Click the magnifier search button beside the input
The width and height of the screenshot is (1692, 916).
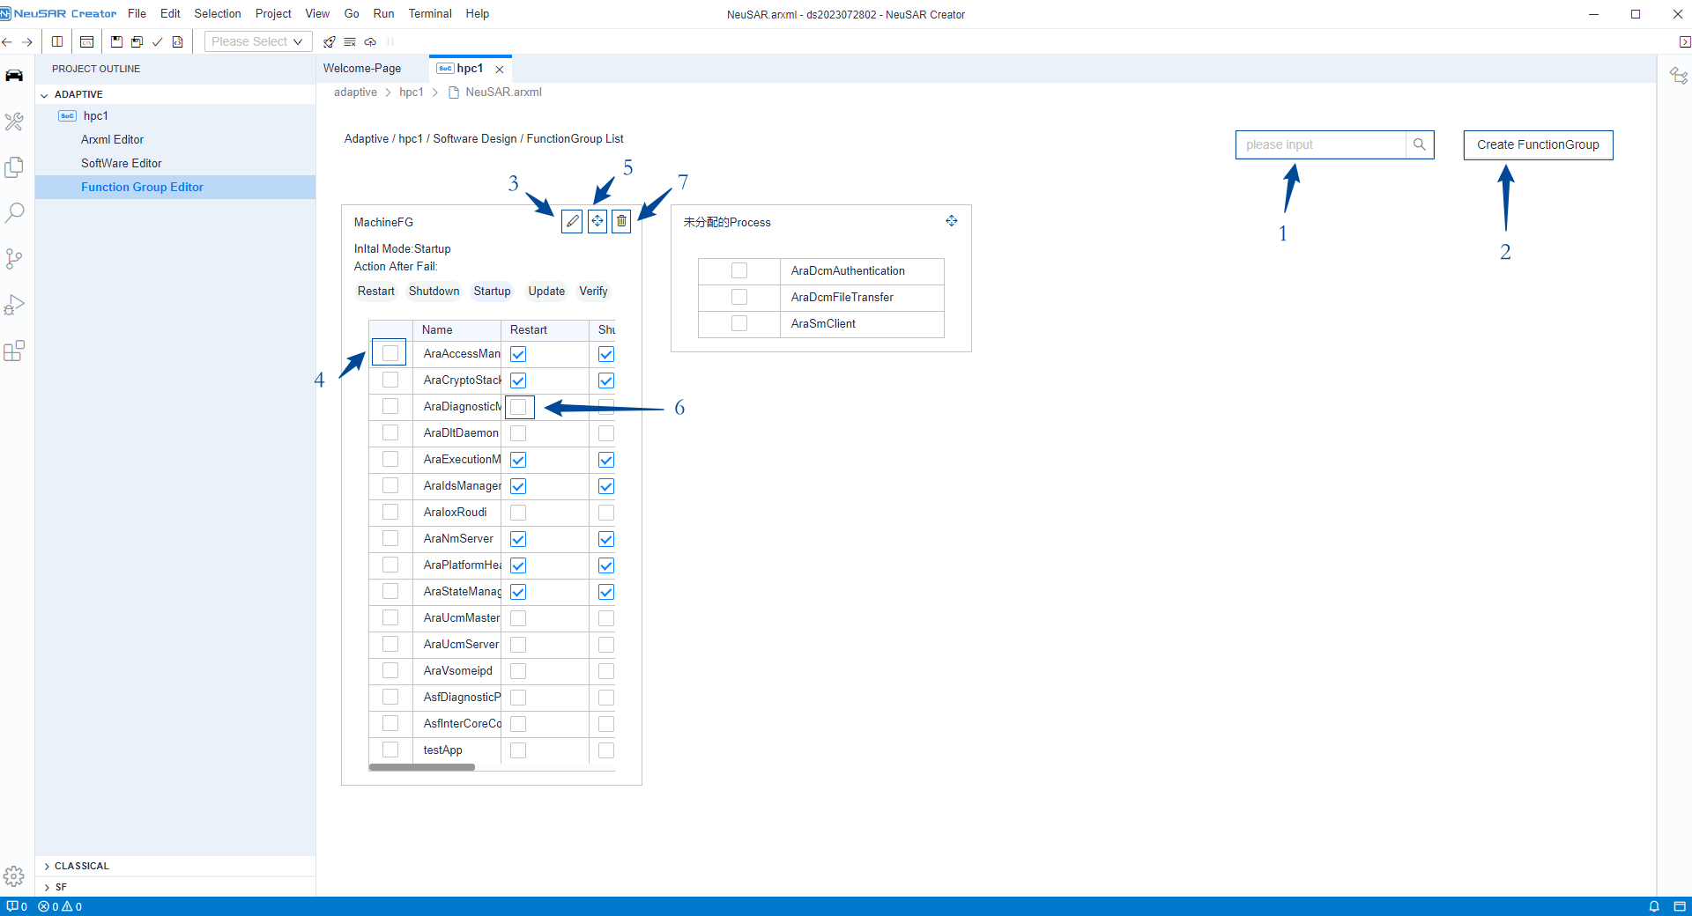pos(1419,144)
